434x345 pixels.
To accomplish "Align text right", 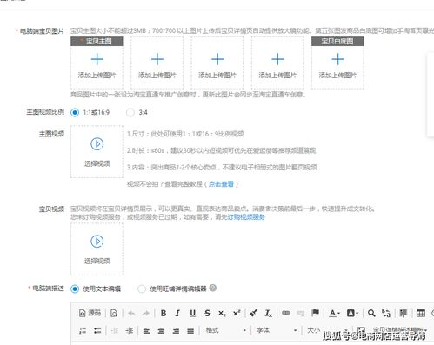I will (x=176, y=330).
